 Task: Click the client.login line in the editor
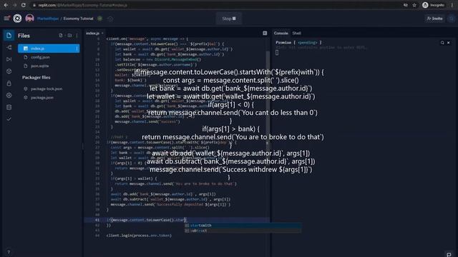pyautogui.click(x=139, y=236)
